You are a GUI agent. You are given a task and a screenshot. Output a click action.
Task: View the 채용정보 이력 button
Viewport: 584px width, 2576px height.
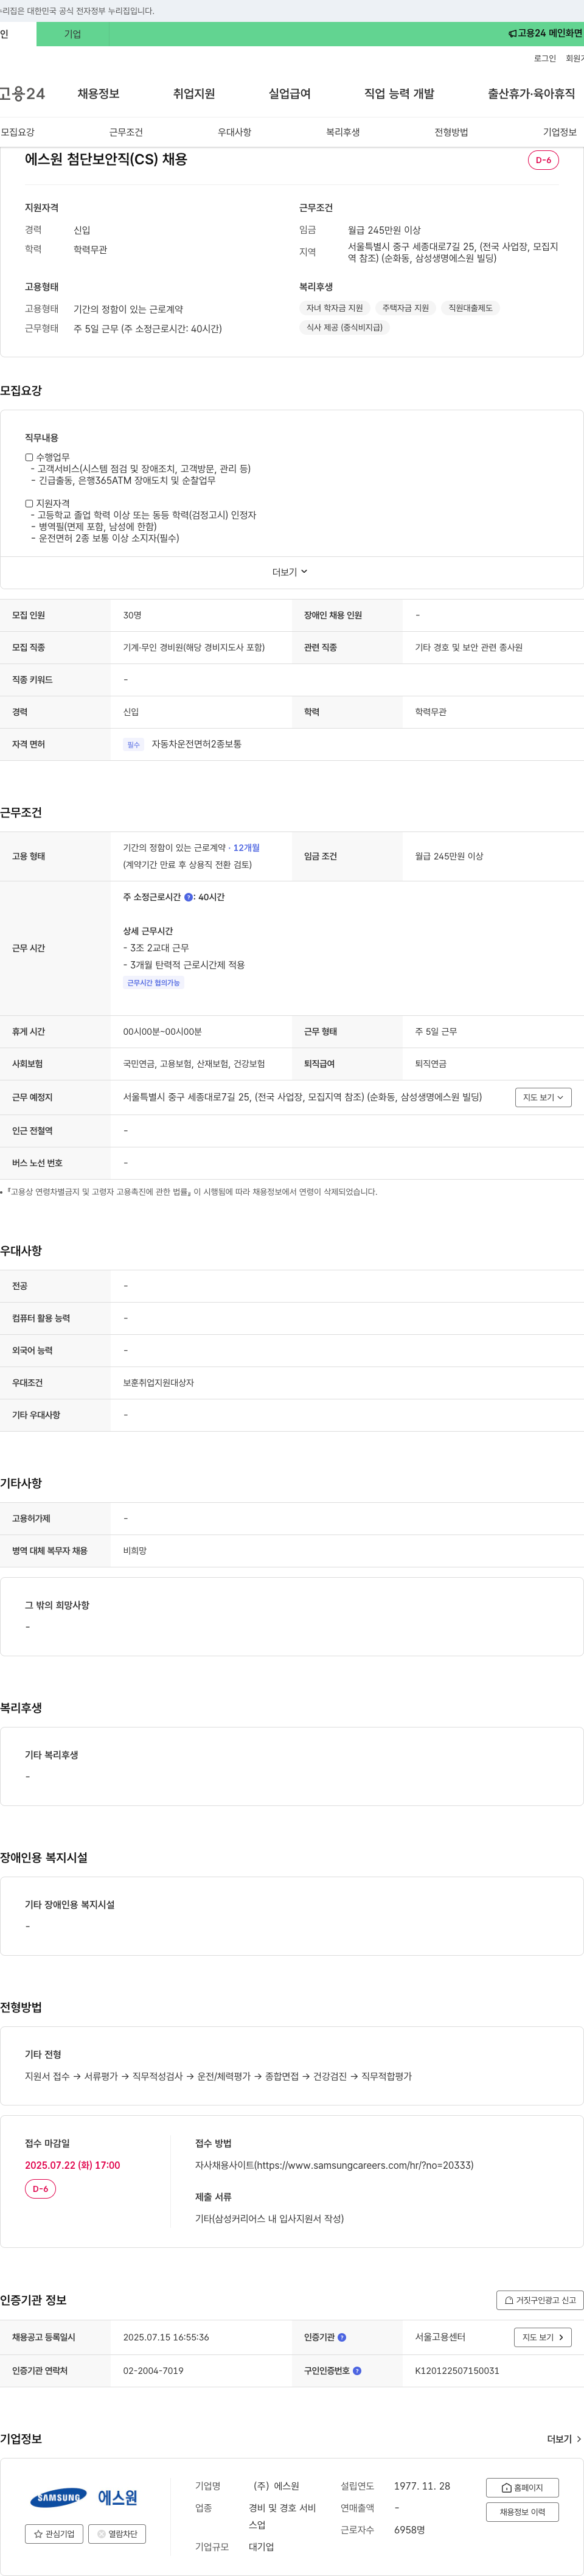coord(522,2512)
